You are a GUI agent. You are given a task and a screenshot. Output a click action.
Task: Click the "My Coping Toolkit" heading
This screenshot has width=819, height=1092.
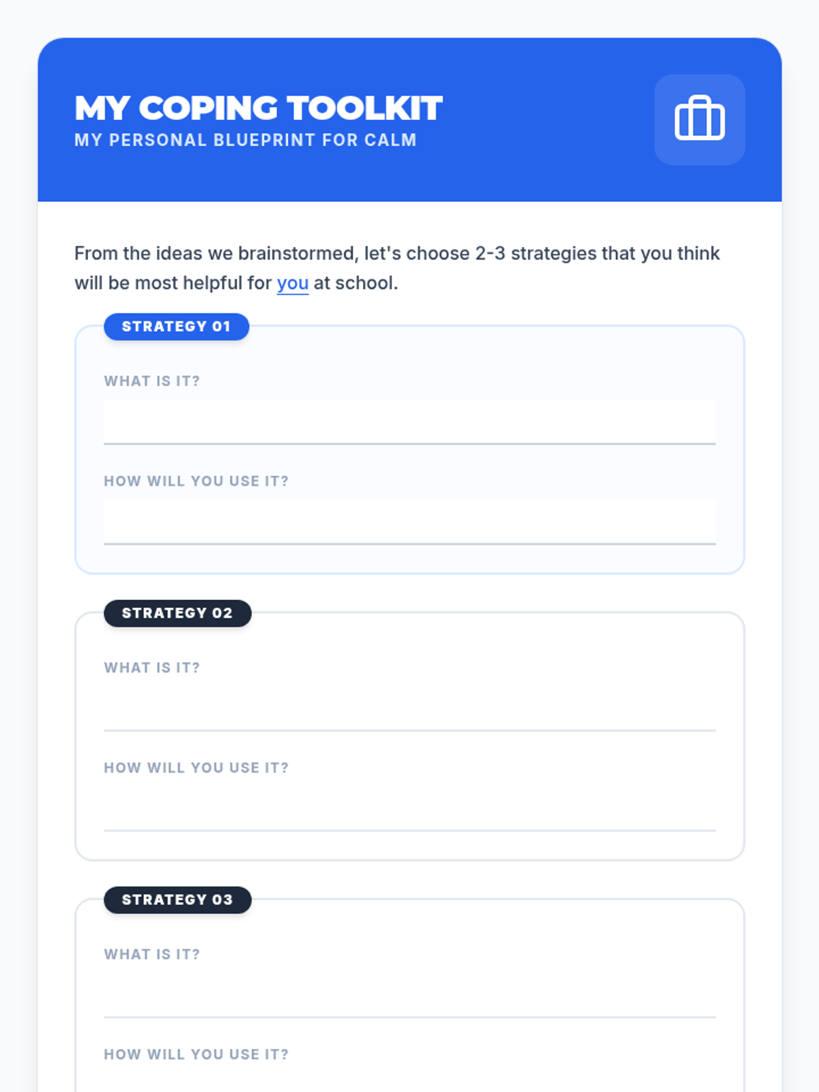pos(259,109)
